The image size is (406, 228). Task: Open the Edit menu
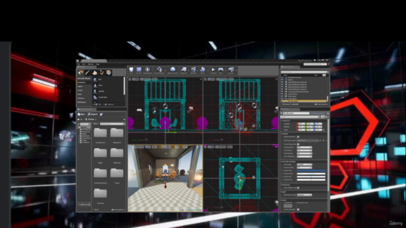84,64
